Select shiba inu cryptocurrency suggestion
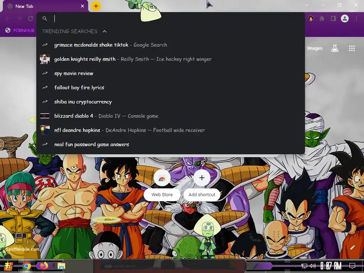 tap(171, 102)
